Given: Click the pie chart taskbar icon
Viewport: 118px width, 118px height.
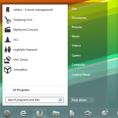Looking at the screenshot, I should 105,113.
